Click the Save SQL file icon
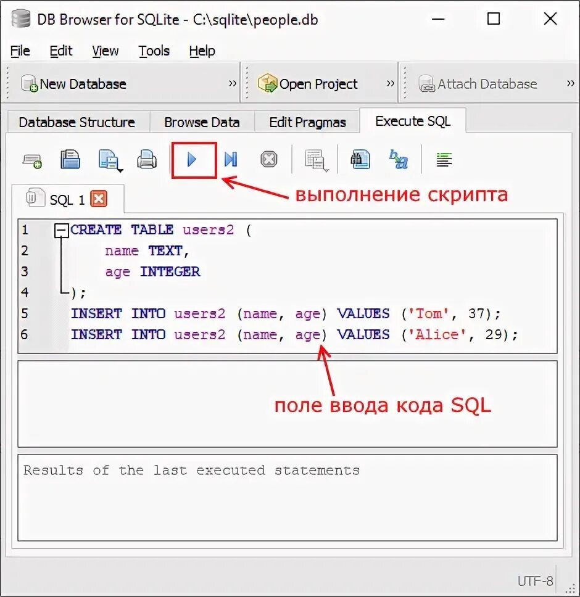The width and height of the screenshot is (580, 597). click(x=108, y=159)
